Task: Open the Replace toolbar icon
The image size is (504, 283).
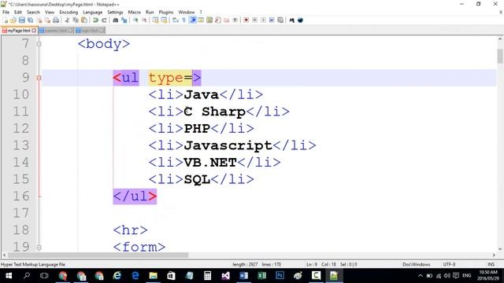Action: 124,20
